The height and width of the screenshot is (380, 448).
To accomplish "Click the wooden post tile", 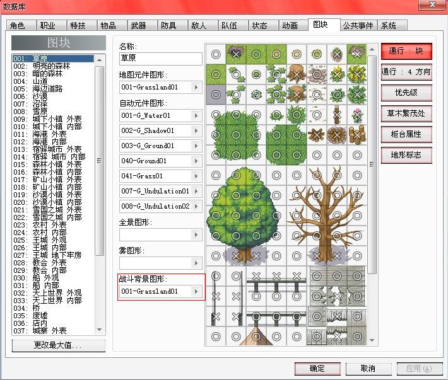I will tap(337, 115).
